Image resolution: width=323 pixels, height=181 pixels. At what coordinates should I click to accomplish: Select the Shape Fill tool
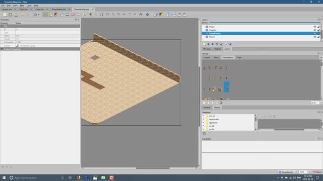pos(67,15)
